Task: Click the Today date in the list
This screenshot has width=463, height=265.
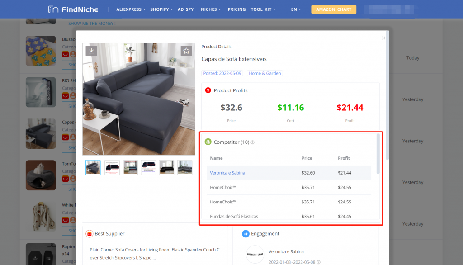Action: pyautogui.click(x=412, y=58)
